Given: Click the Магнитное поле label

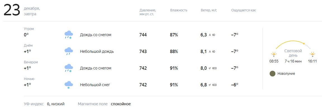Looking at the screenshot, I should point(93,104).
